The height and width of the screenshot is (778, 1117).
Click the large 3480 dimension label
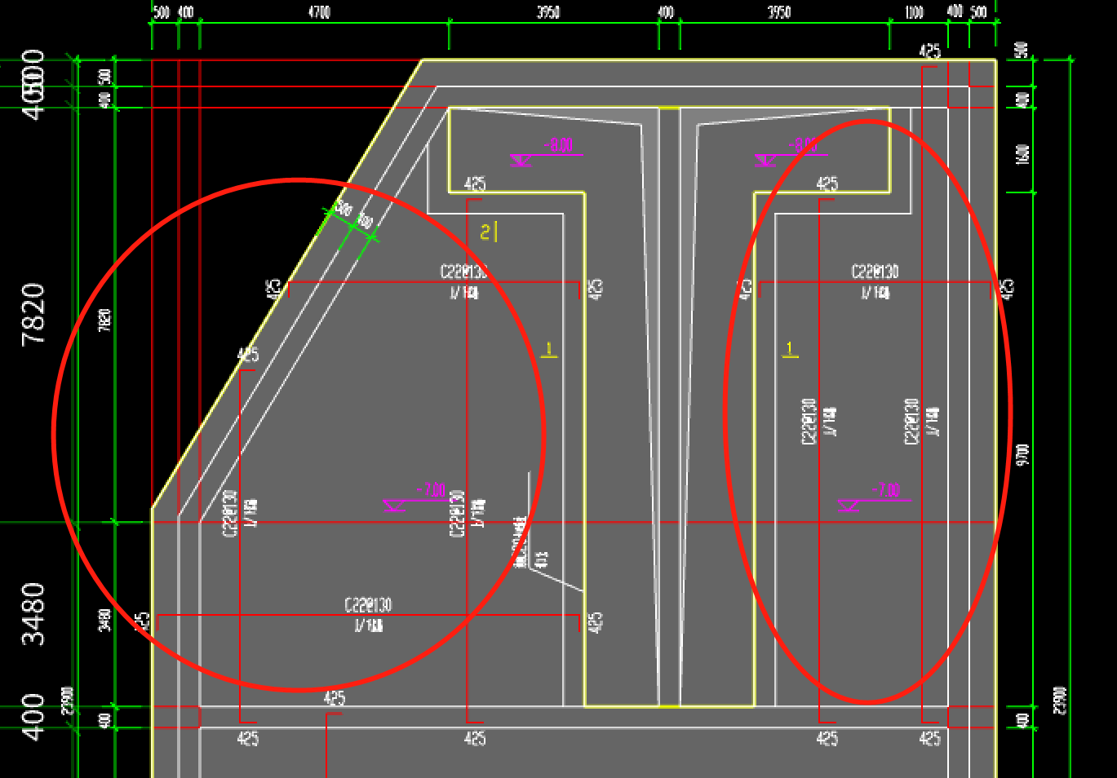coord(33,614)
